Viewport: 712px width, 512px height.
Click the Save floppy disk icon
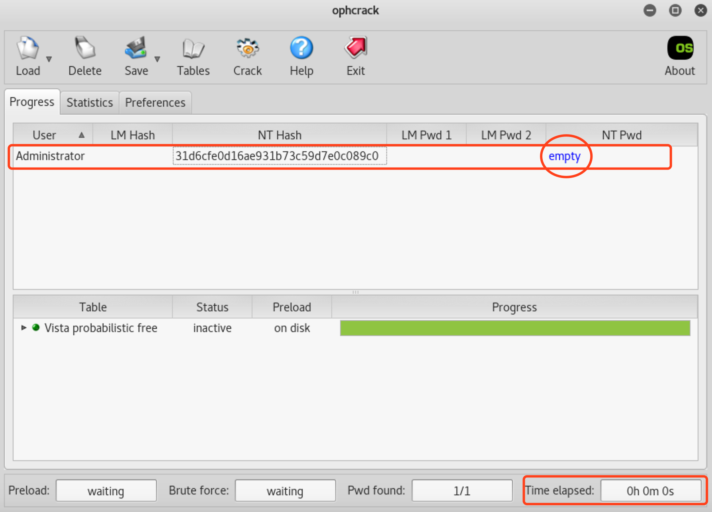click(x=136, y=48)
